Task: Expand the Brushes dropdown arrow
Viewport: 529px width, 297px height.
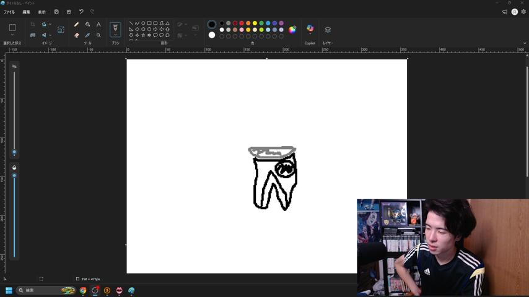Action: pos(115,35)
